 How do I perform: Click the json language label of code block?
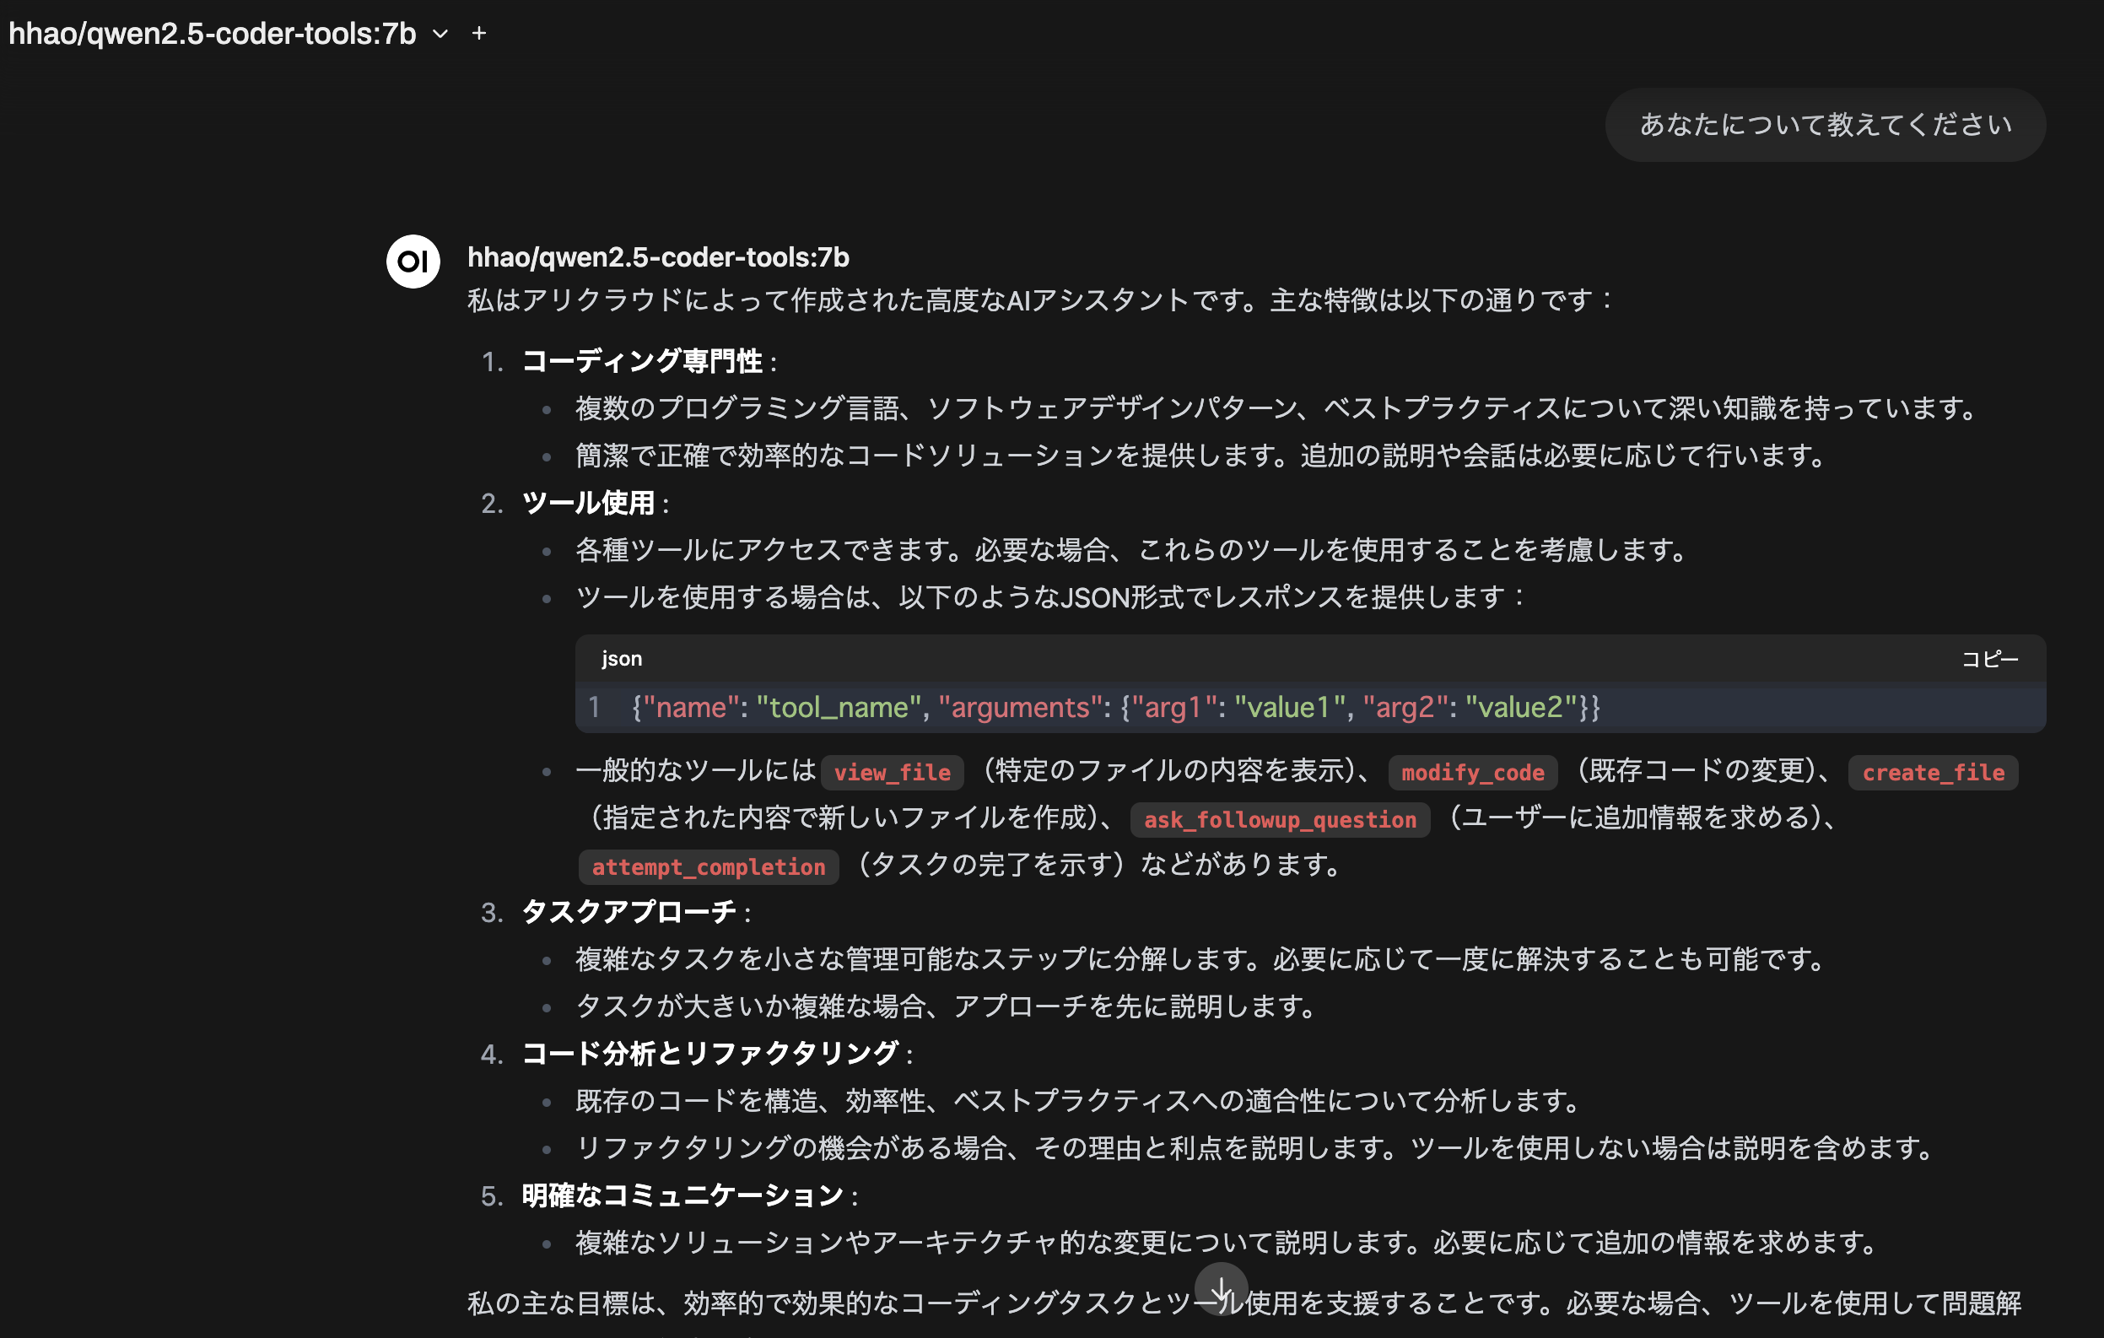[621, 659]
